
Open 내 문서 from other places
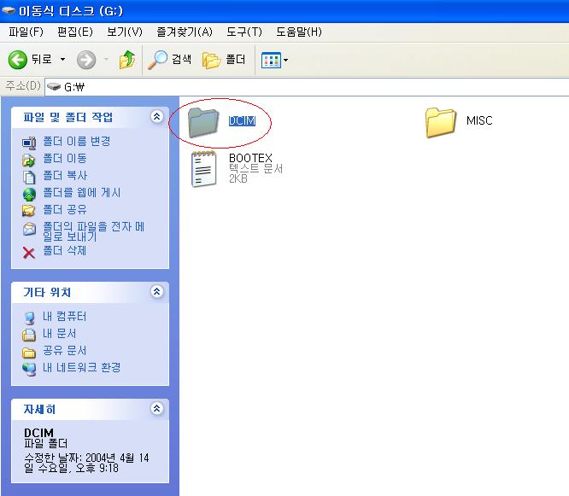pos(59,334)
